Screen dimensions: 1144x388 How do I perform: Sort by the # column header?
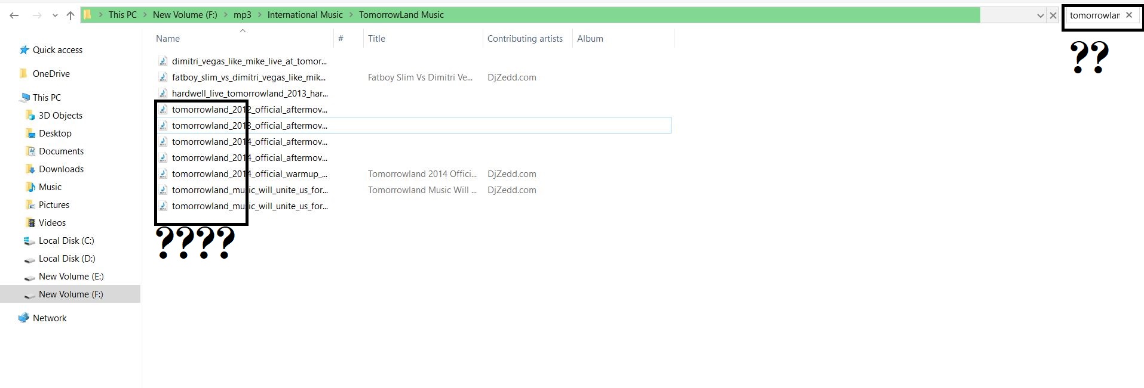(341, 39)
